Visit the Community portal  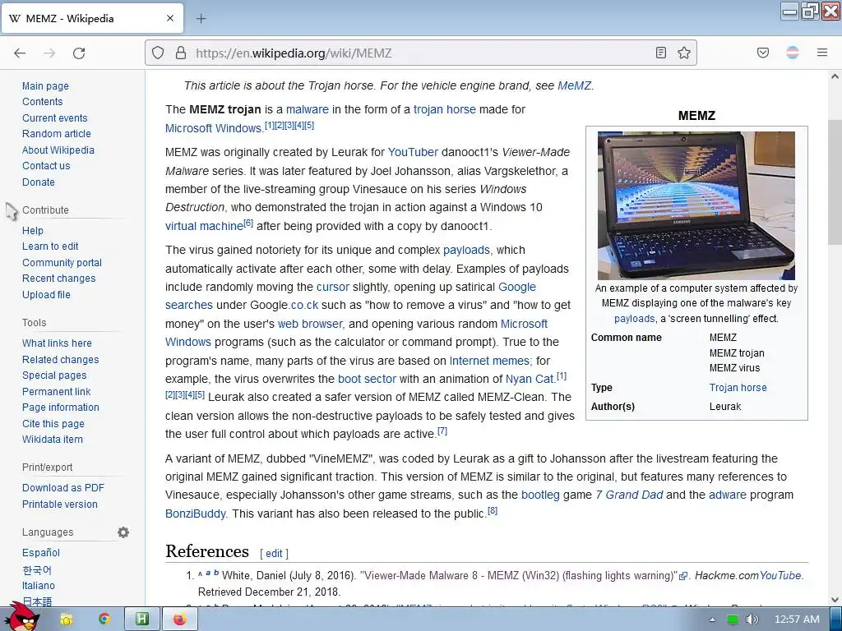point(62,263)
